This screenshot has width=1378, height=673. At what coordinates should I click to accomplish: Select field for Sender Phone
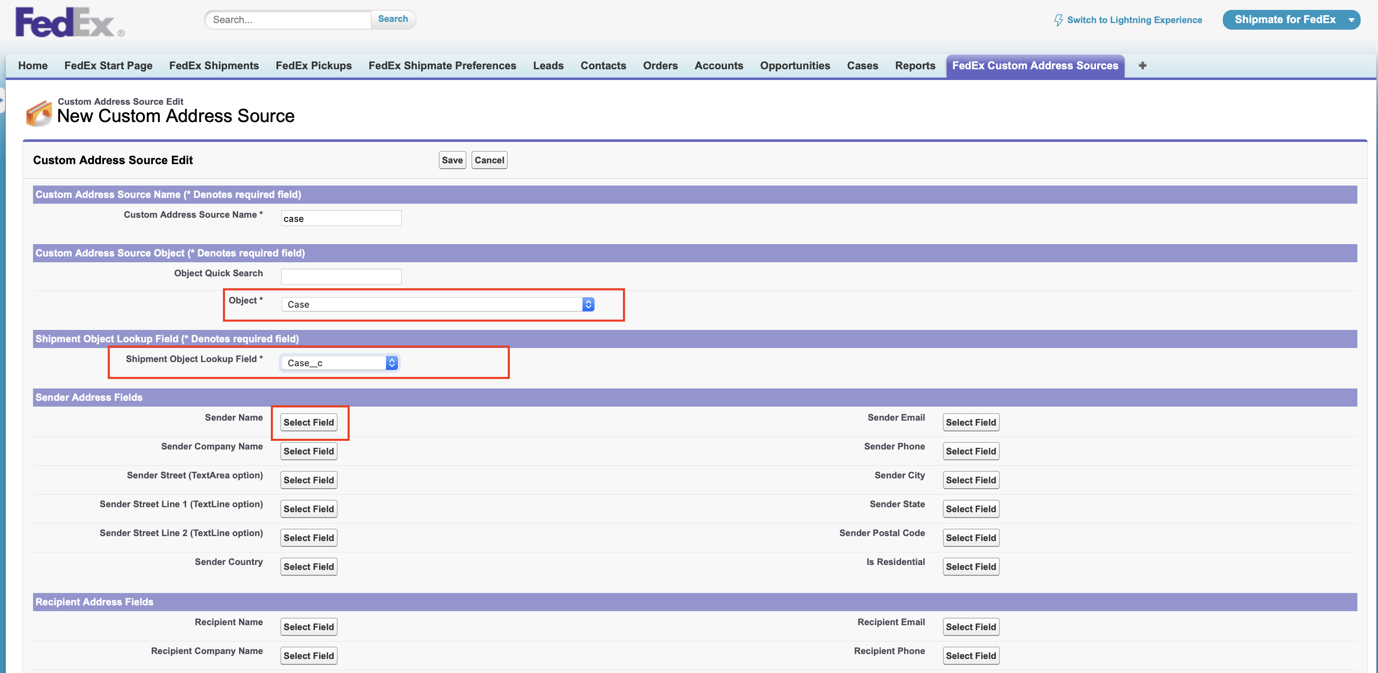point(971,451)
